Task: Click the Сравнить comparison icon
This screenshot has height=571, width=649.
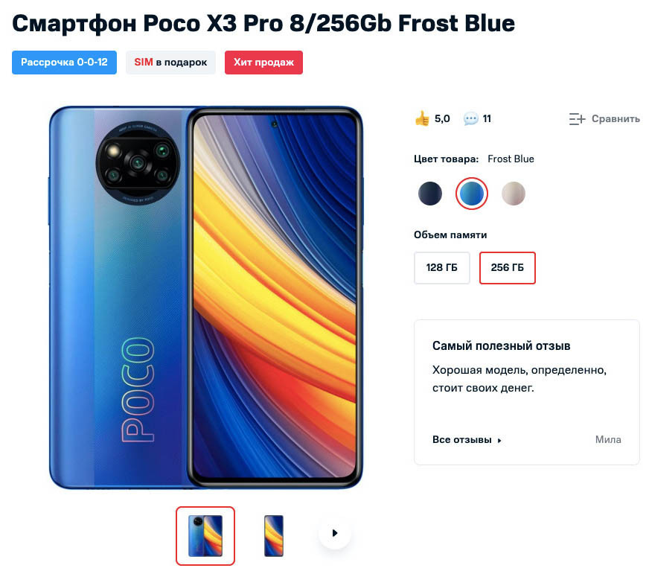Action: point(577,118)
